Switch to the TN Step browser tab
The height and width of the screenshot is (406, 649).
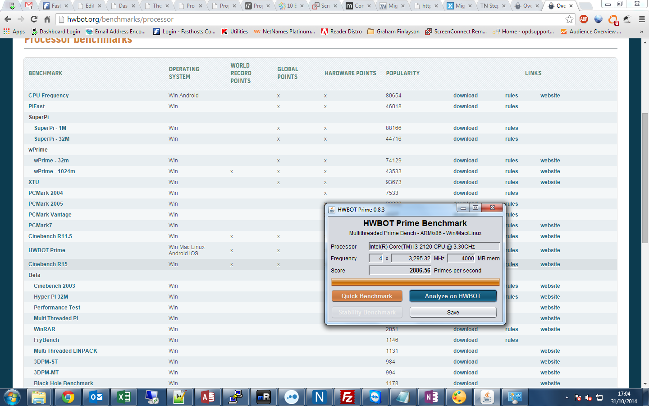click(x=493, y=6)
